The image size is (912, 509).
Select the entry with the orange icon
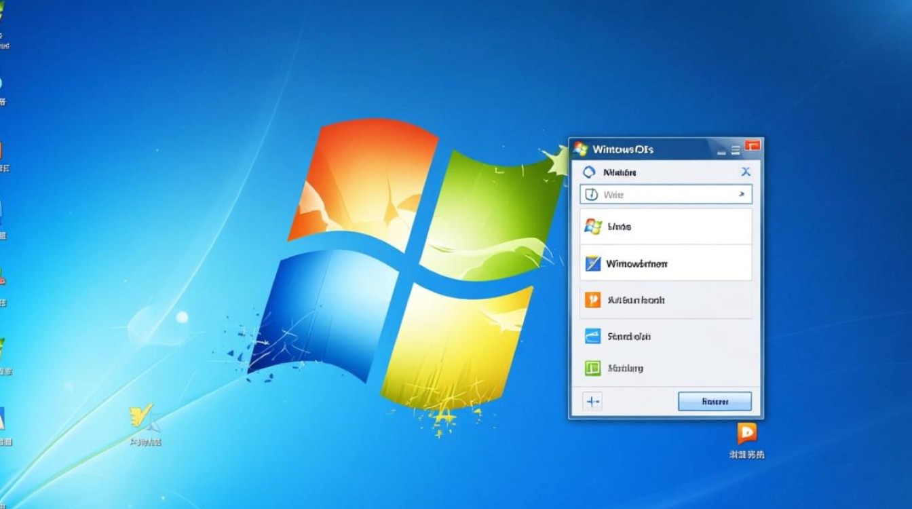click(666, 299)
